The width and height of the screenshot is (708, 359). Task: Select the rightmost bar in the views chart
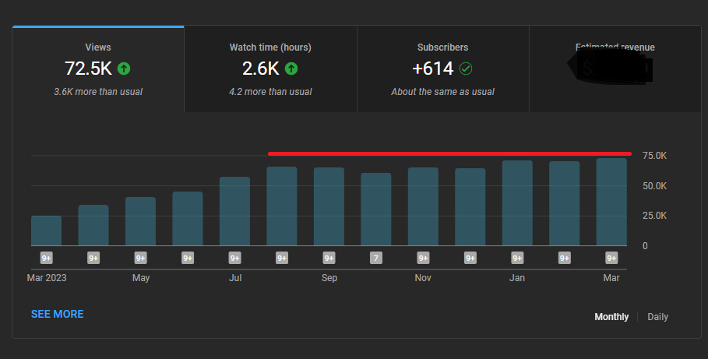pyautogui.click(x=611, y=202)
